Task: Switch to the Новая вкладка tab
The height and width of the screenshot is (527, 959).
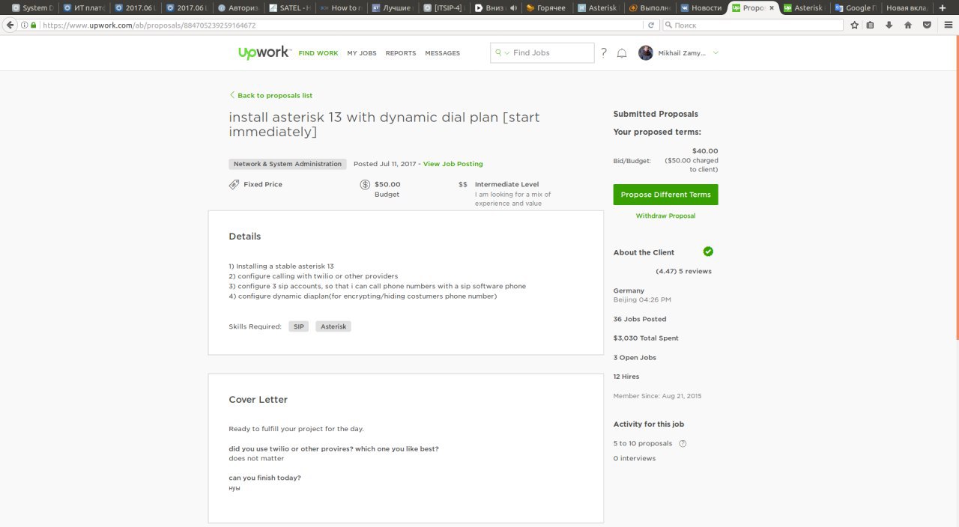Action: pos(906,7)
